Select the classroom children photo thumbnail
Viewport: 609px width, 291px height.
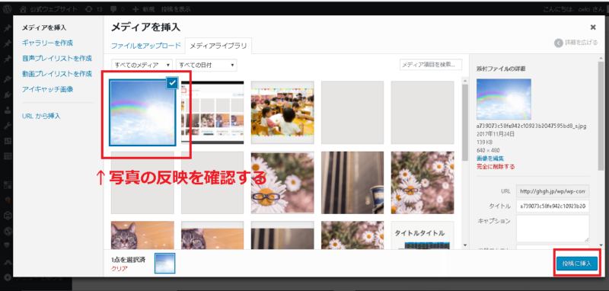tap(282, 113)
